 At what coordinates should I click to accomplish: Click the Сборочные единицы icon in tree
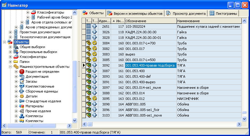pos(22,91)
